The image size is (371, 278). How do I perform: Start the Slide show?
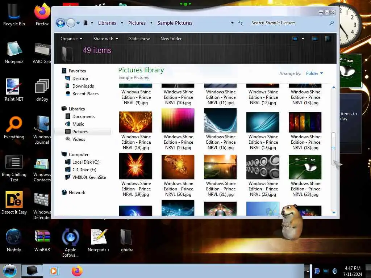pyautogui.click(x=139, y=38)
